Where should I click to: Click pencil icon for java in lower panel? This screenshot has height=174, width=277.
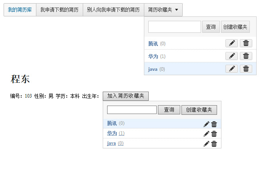(206, 144)
